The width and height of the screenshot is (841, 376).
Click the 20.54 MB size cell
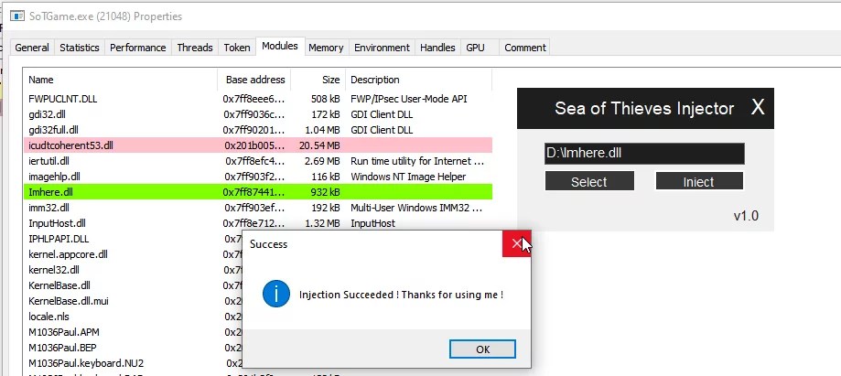click(319, 145)
